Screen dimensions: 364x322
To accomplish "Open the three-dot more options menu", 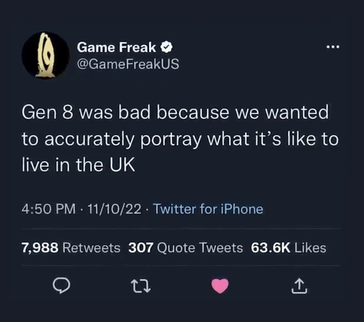I will pos(333,47).
